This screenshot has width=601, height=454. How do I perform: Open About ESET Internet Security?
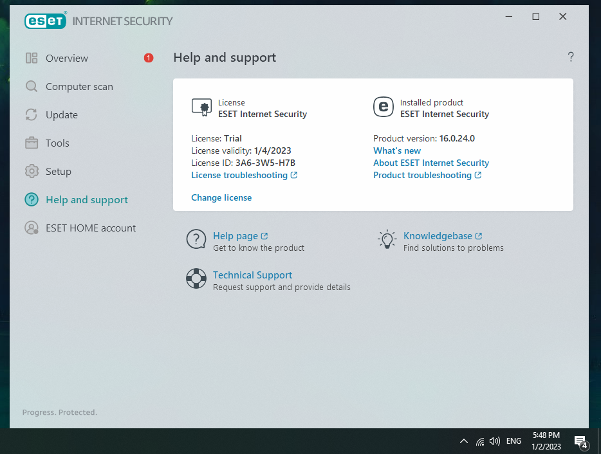tap(431, 163)
